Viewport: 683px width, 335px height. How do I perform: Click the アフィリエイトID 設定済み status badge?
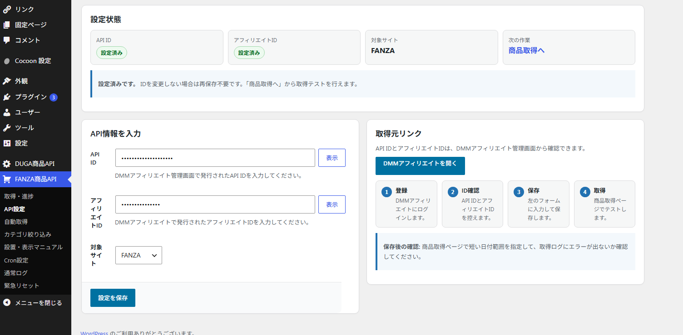[249, 53]
